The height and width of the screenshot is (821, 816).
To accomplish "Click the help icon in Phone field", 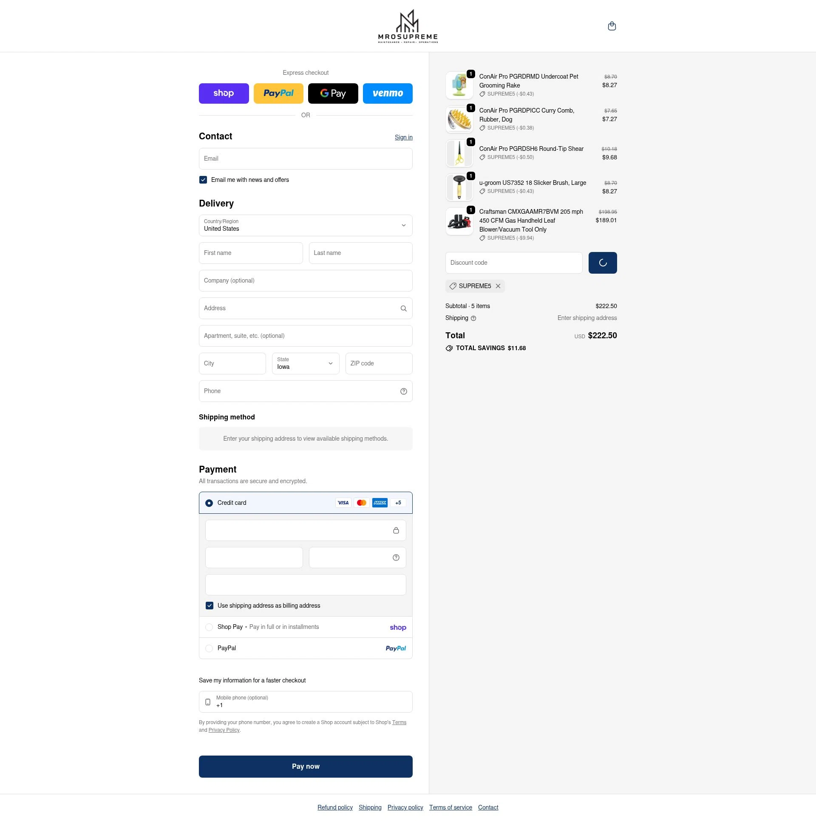I will coord(403,391).
